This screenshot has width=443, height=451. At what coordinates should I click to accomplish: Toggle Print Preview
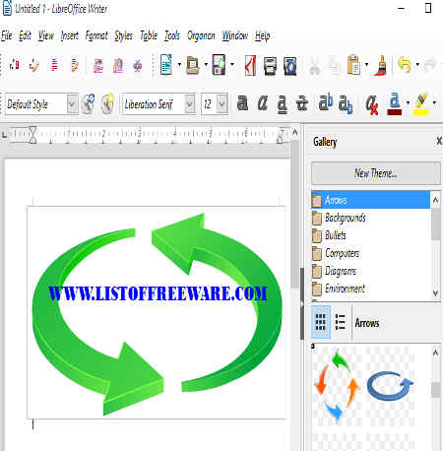tap(290, 66)
